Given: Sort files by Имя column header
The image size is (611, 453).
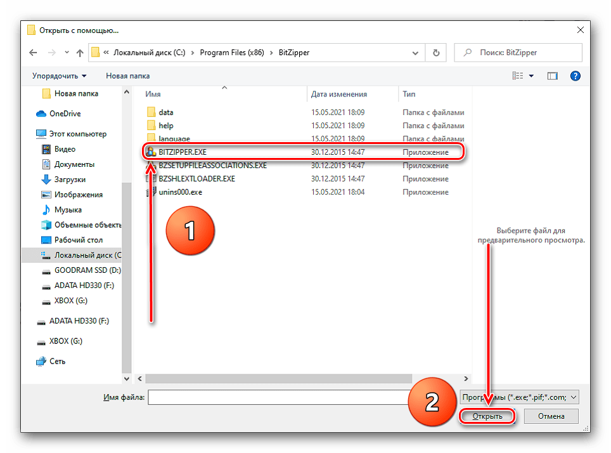Looking at the screenshot, I should (x=153, y=94).
